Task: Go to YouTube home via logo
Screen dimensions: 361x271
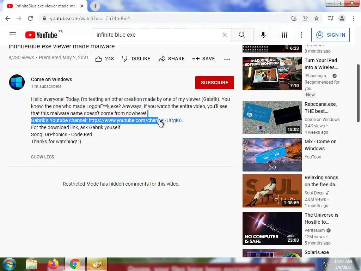Action: (x=41, y=35)
